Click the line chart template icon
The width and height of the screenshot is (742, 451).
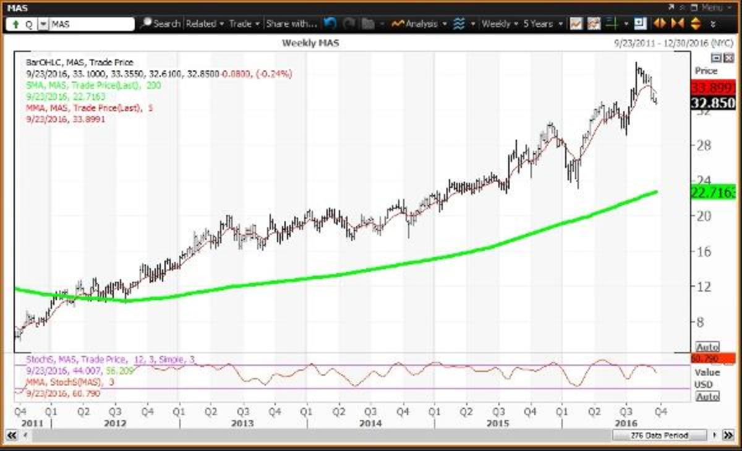pyautogui.click(x=576, y=24)
